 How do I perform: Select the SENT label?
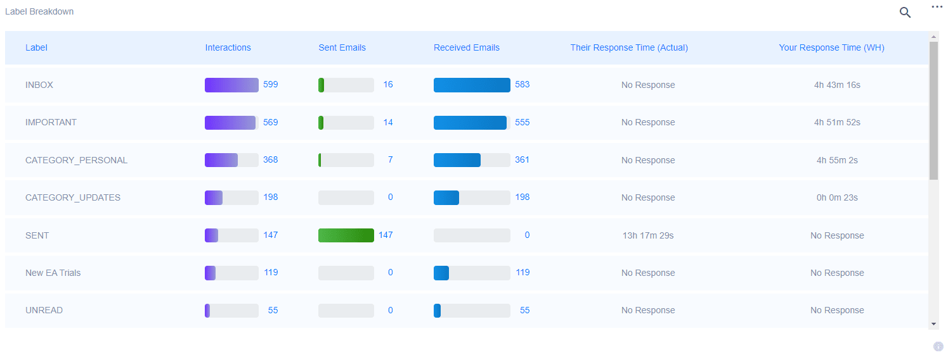point(37,235)
